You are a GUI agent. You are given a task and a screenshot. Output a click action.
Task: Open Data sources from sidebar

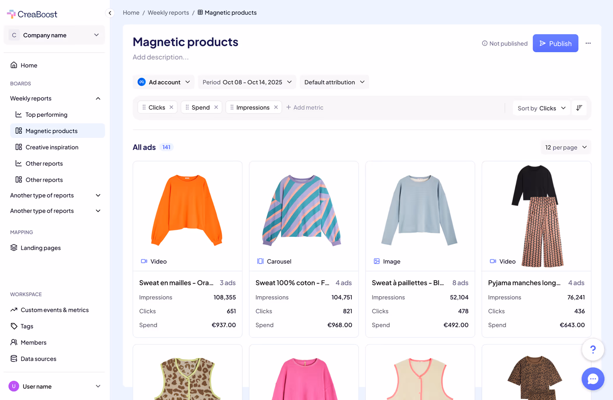coord(38,359)
